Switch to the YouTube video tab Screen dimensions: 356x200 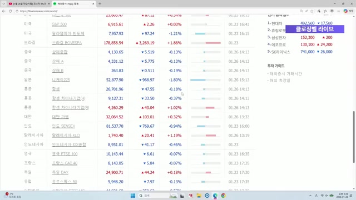coord(29,4)
